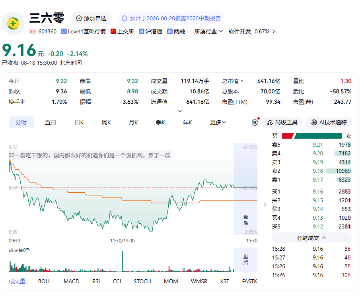Viewport: 364px width, 296px height.
Task: Collapse the 分笔成交 section
Action: pos(311,238)
